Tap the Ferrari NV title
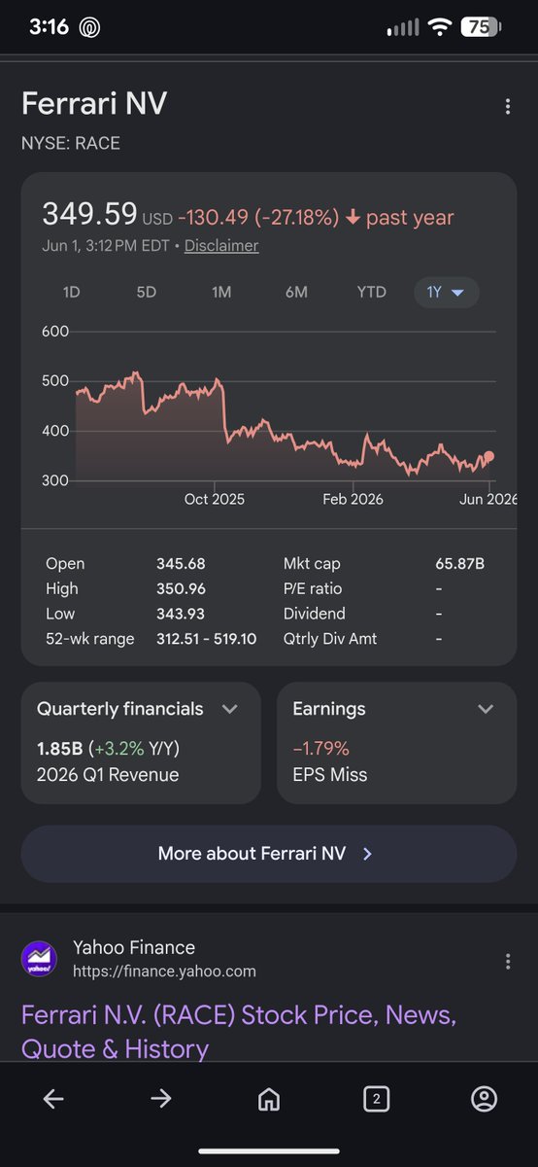Image resolution: width=538 pixels, height=1167 pixels. click(x=92, y=103)
